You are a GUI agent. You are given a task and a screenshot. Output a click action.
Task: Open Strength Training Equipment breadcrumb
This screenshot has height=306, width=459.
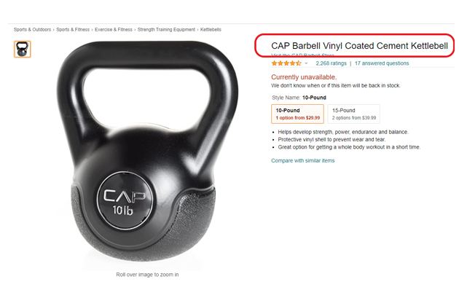point(166,30)
